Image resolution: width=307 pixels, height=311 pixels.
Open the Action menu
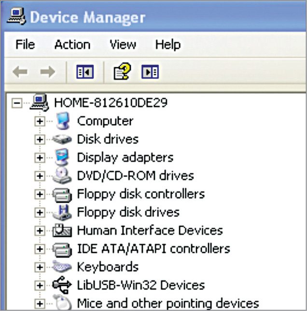72,45
